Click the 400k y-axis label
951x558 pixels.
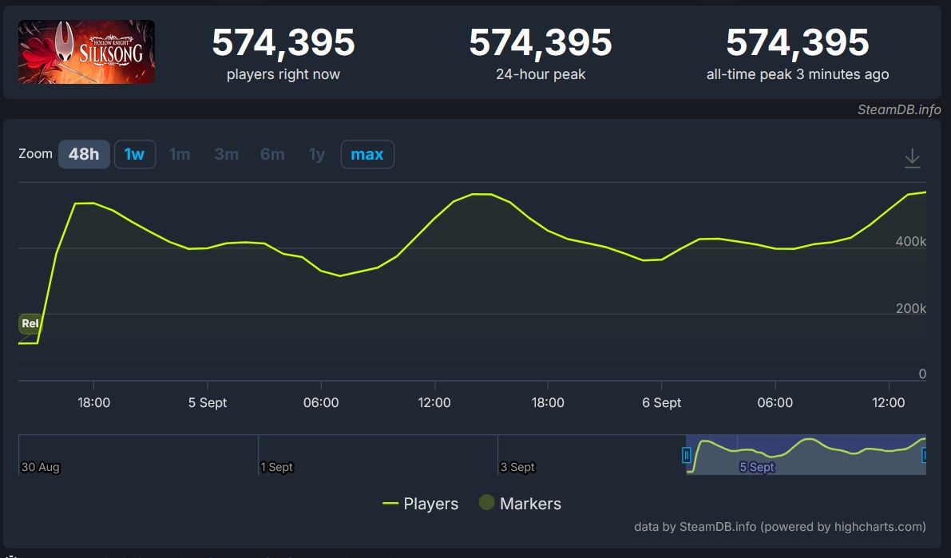pos(911,241)
